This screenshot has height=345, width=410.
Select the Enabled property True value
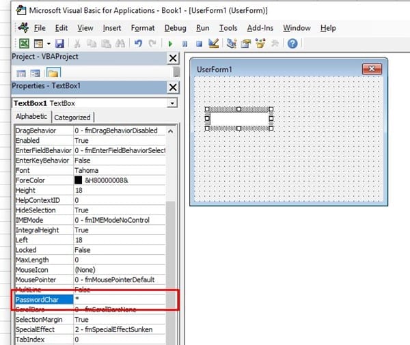coord(120,140)
